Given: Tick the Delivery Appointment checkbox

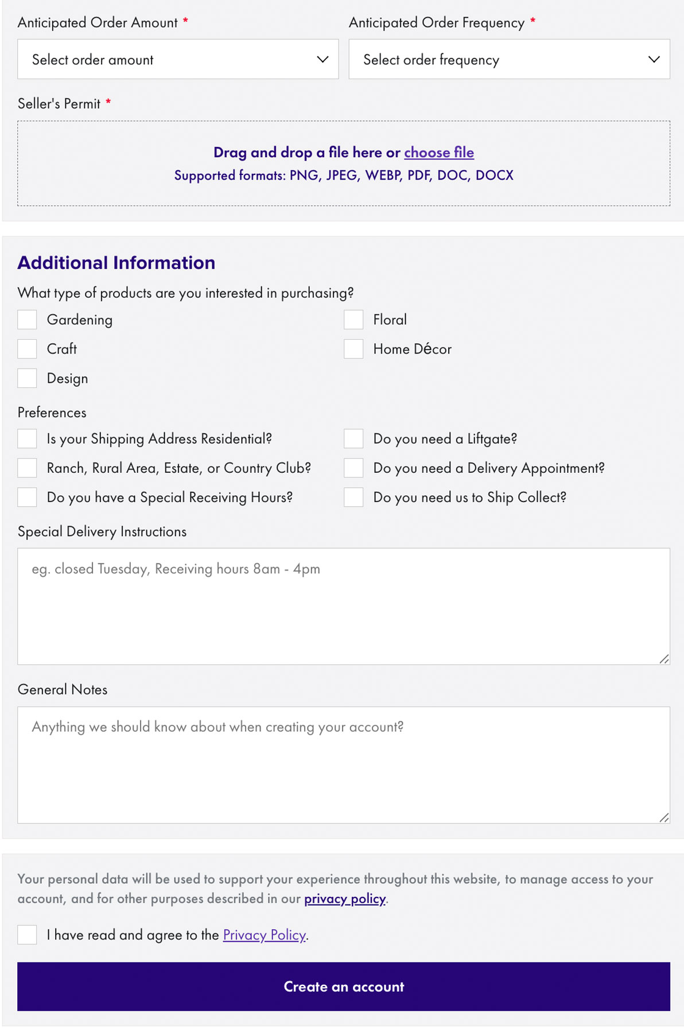Looking at the screenshot, I should click(x=353, y=468).
